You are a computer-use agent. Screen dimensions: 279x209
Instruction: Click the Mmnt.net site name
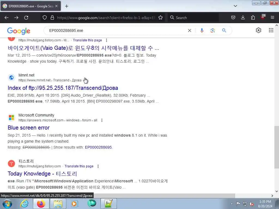coord(26,75)
